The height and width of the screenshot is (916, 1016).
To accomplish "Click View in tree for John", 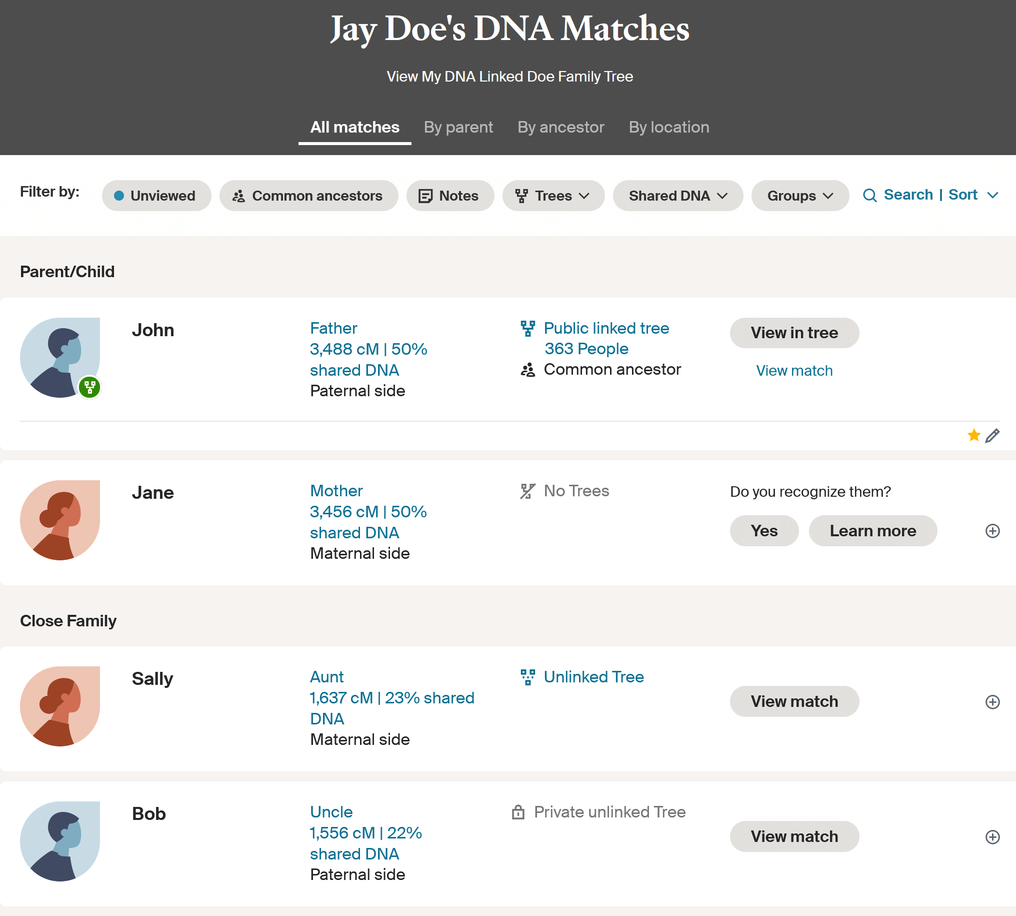I will 793,332.
